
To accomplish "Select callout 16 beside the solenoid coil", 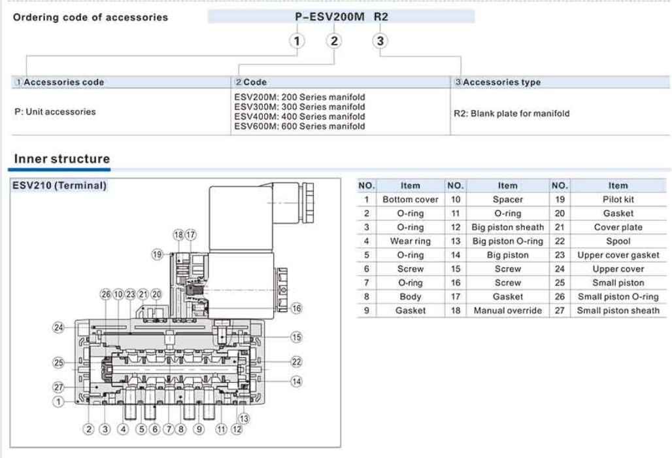I will point(296,308).
